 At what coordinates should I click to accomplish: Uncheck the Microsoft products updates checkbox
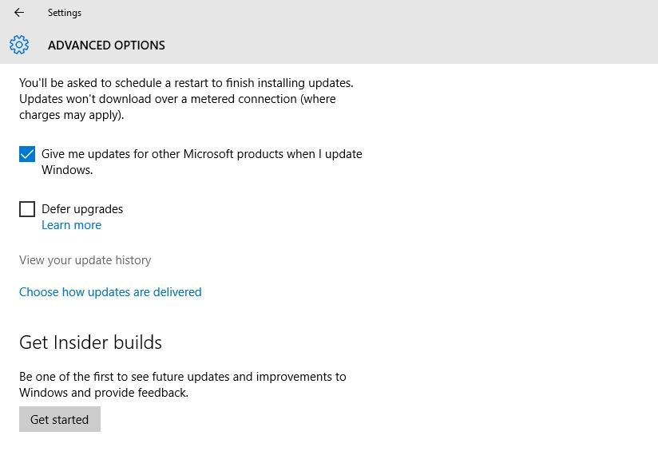click(27, 154)
